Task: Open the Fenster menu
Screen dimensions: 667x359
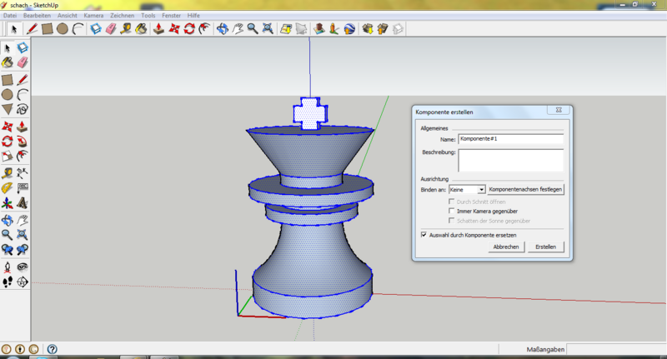Action: [x=173, y=16]
